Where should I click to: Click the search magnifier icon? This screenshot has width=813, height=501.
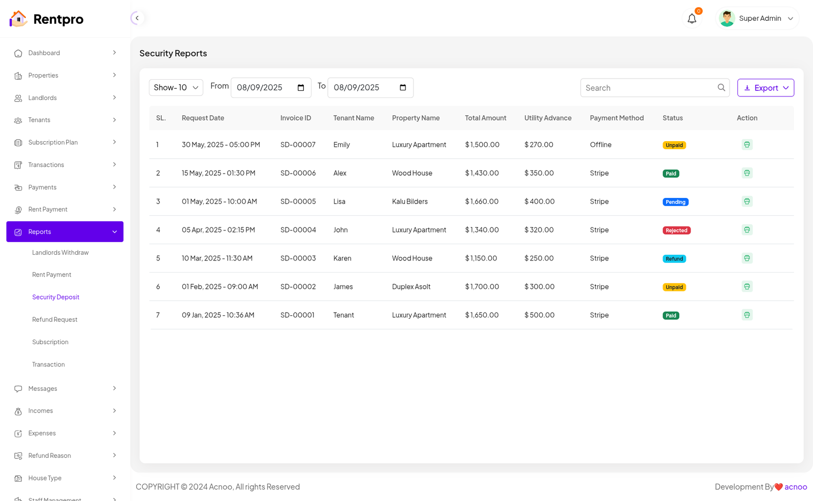[x=721, y=88]
